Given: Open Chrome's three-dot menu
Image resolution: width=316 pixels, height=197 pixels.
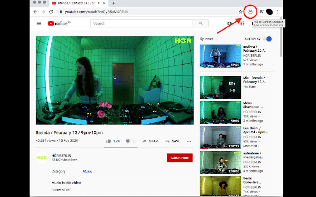Looking at the screenshot, I should 278,12.
